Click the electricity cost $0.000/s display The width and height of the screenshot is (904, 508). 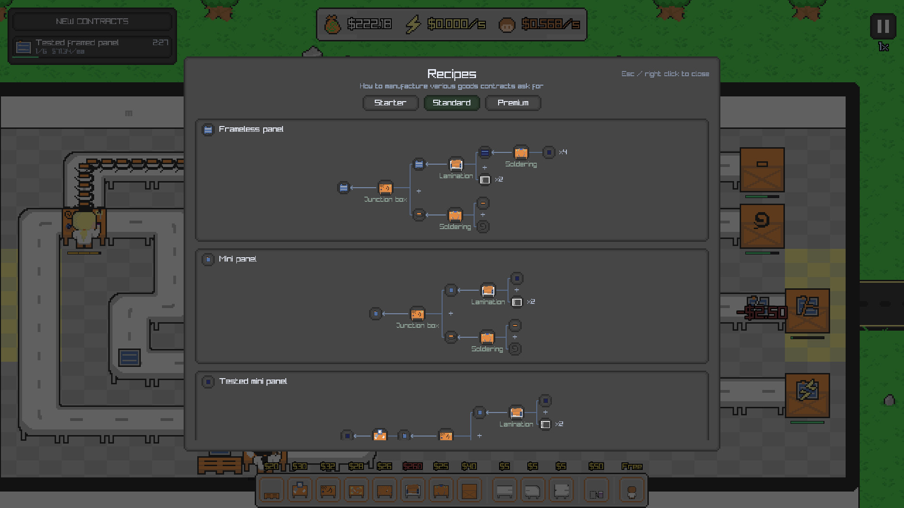(445, 24)
